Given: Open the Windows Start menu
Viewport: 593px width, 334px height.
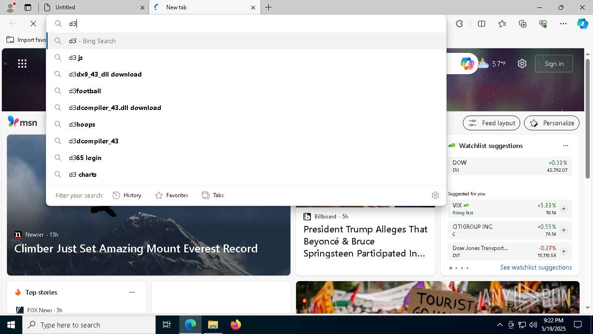Looking at the screenshot, I should [11, 325].
